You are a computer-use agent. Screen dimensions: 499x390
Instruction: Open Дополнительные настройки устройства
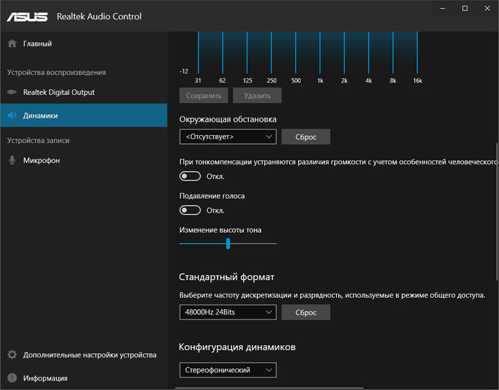[84, 355]
